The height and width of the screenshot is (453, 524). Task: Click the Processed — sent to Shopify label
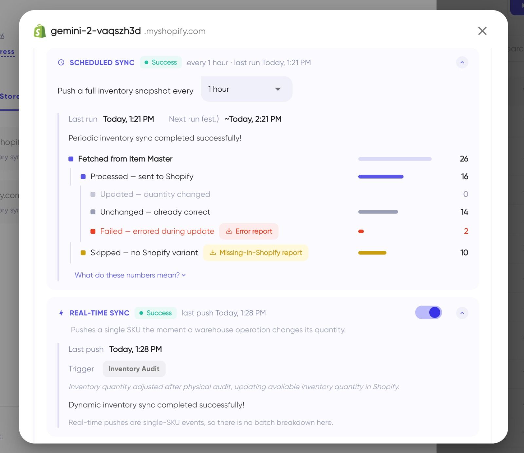coord(142,177)
